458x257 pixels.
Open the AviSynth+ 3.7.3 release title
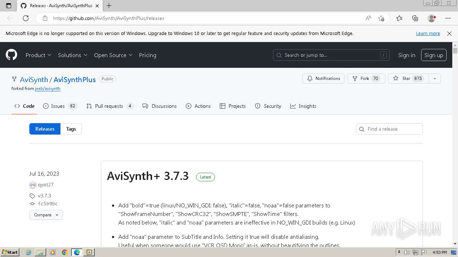pyautogui.click(x=148, y=176)
